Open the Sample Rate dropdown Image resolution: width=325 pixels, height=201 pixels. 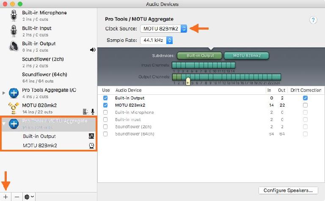click(156, 40)
